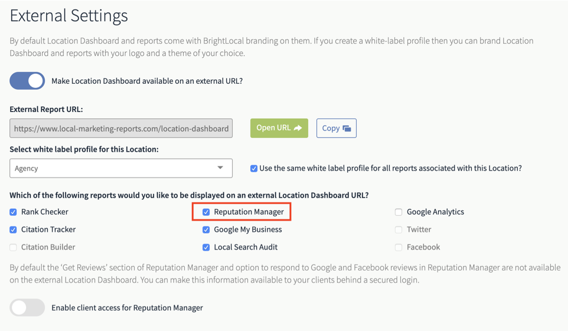
Task: Click the copy icon beside Copy
Action: coord(347,128)
